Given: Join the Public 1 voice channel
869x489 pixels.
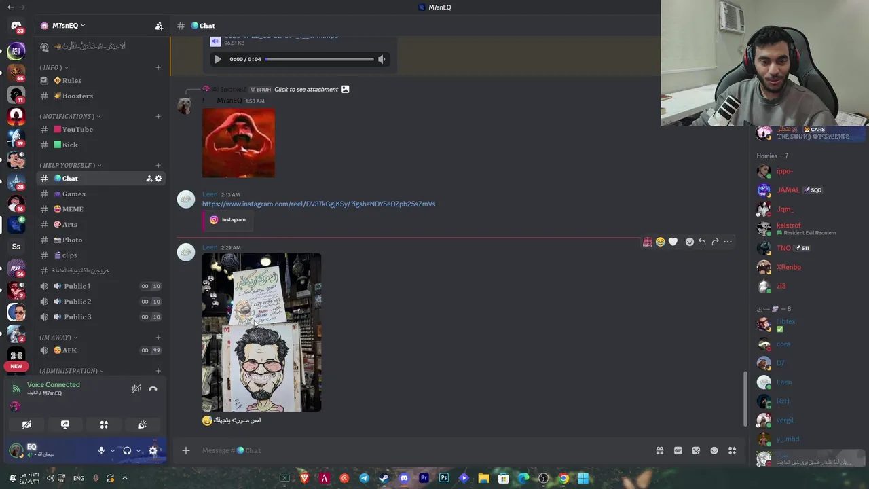Looking at the screenshot, I should 100,286.
